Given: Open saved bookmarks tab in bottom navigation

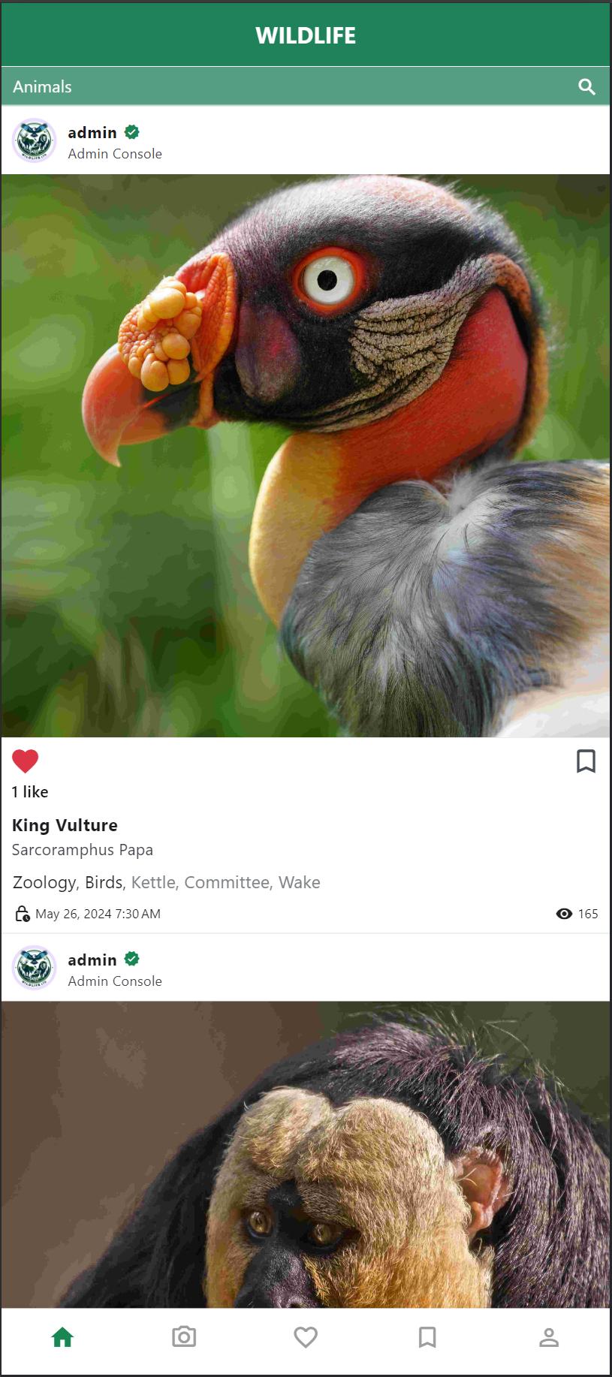Looking at the screenshot, I should 427,1337.
